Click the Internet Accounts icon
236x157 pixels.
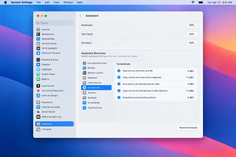[x=38, y=107]
